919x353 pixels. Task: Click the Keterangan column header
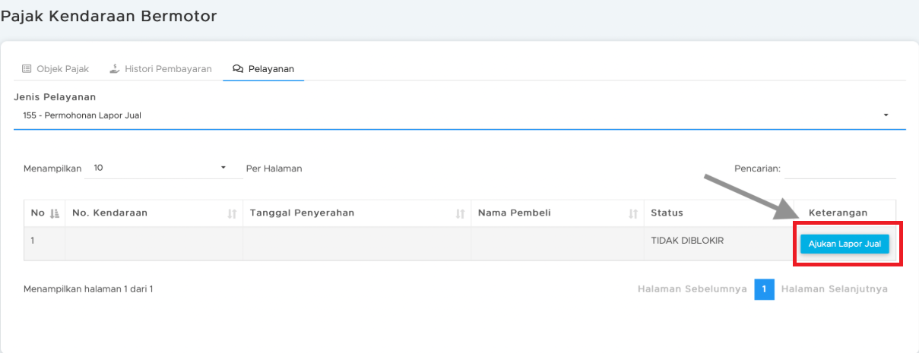coord(838,213)
